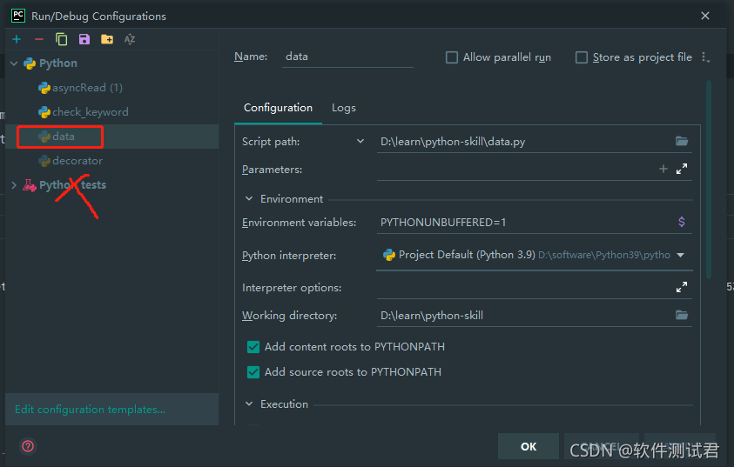Browse for the working directory via its folder icon
This screenshot has height=467, width=734.
[x=682, y=315]
